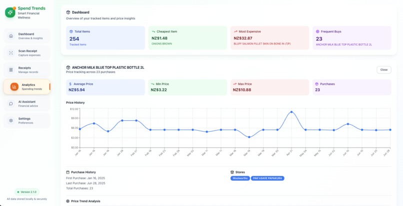Close the ANCHOR MILK price tracking panel
The width and height of the screenshot is (403, 206).
pyautogui.click(x=384, y=70)
